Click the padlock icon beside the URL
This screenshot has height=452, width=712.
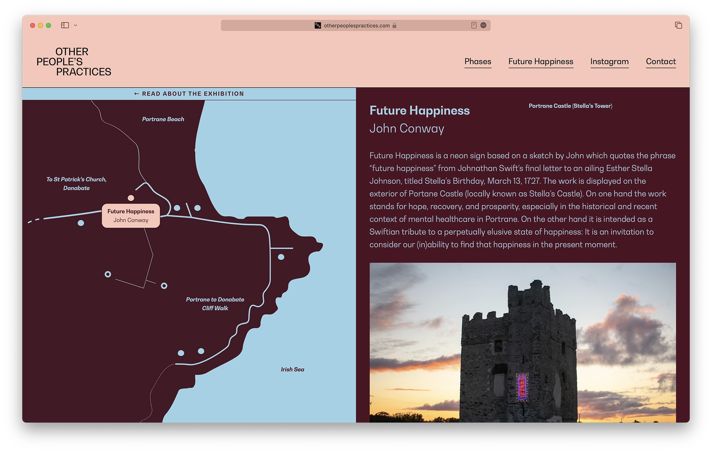pos(394,25)
